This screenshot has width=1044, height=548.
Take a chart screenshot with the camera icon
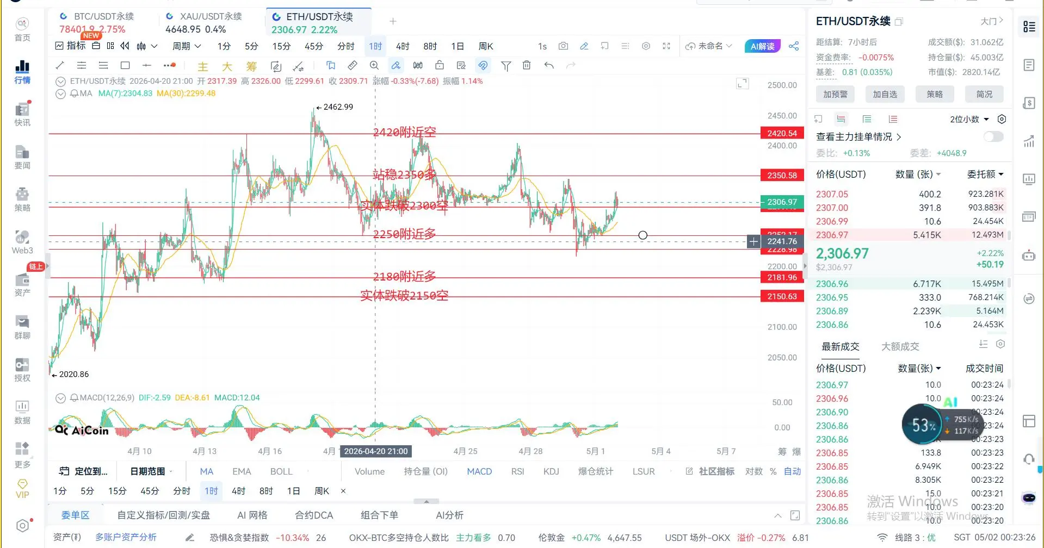click(x=563, y=46)
